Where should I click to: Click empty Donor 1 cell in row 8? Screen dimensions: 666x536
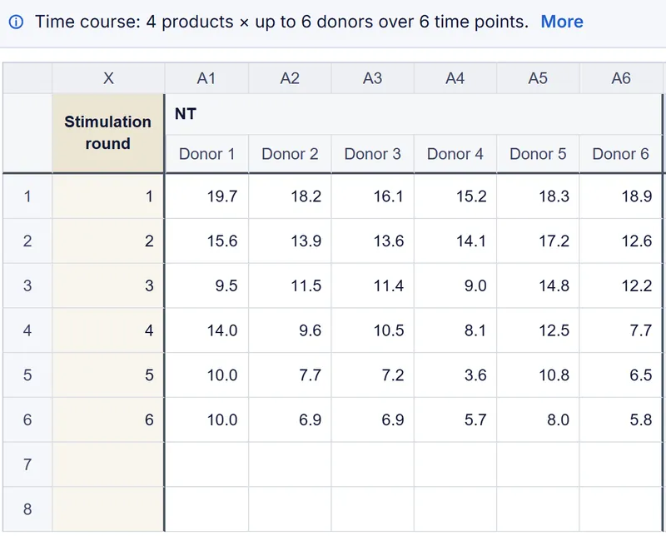tap(206, 509)
